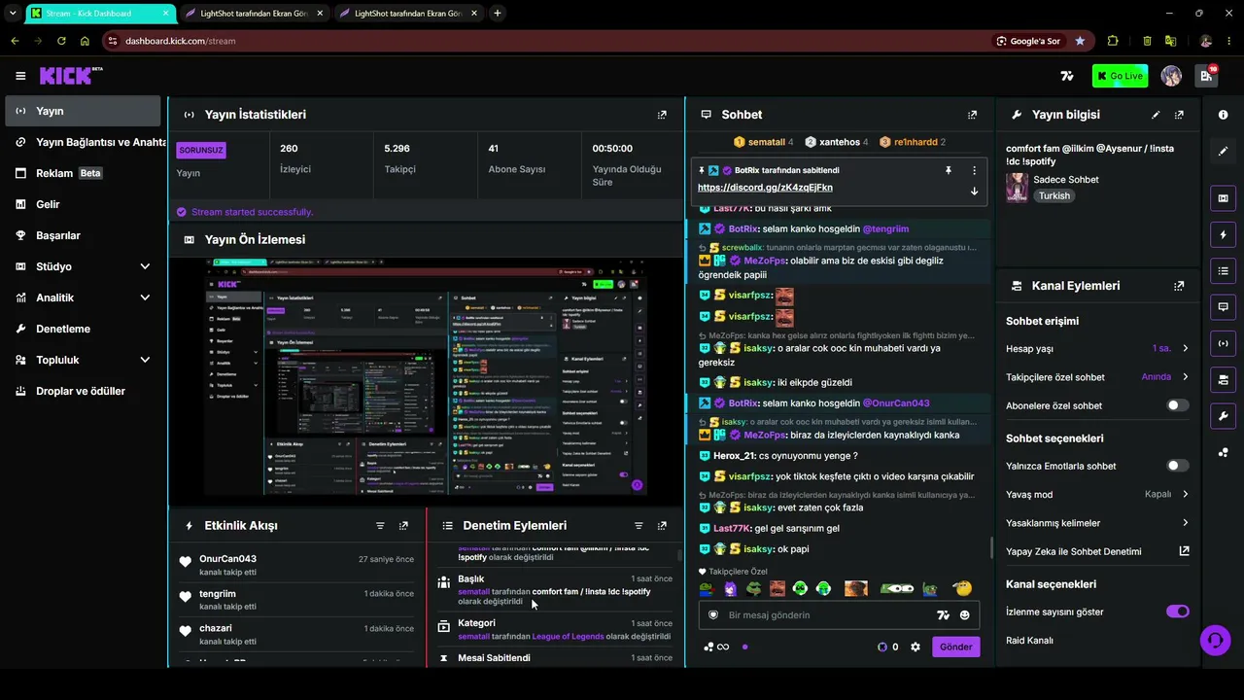
Task: Open the filter icon in Etkinlik Akışı
Action: click(380, 526)
